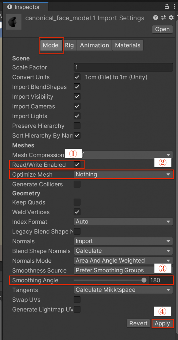Click the Apply button

(x=162, y=323)
